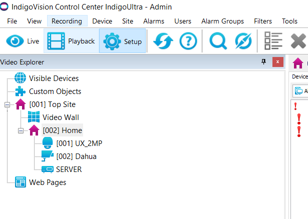Open help with the question mark icon
Image resolution: width=308 pixels, height=219 pixels.
point(188,41)
